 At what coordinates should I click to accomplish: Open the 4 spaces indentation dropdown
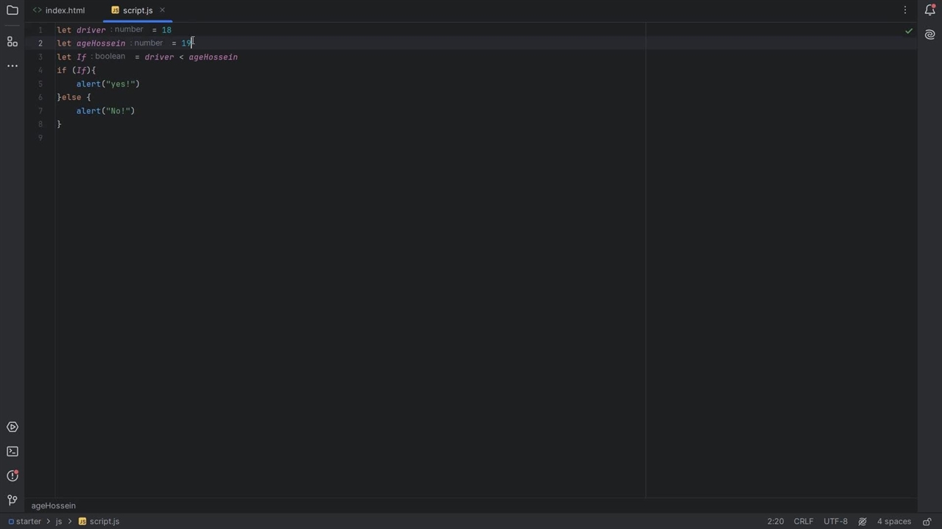[x=893, y=522]
